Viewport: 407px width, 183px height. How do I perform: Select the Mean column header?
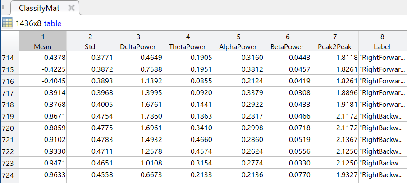click(x=43, y=41)
